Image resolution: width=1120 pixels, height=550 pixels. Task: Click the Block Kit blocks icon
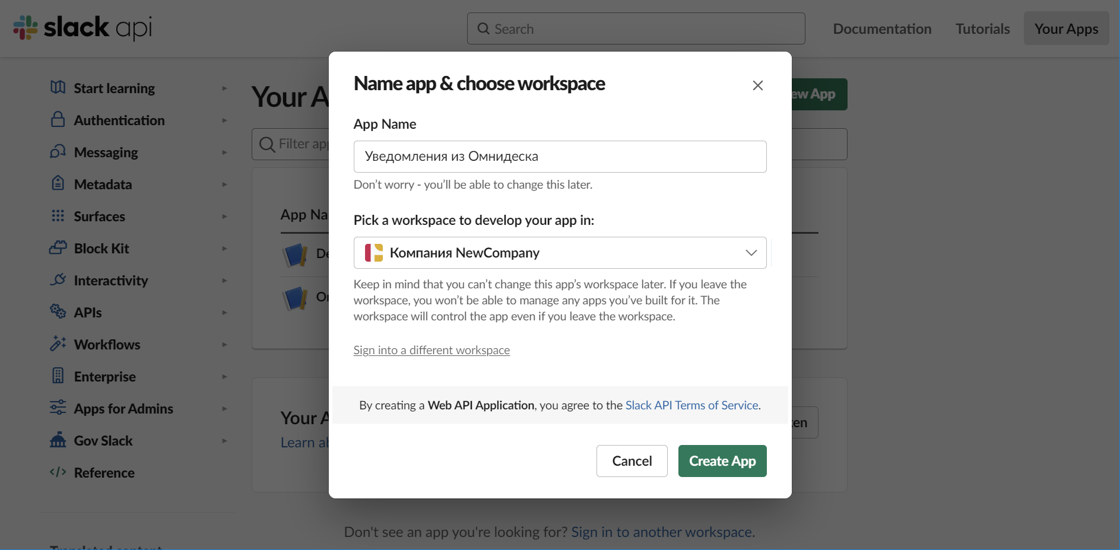58,248
